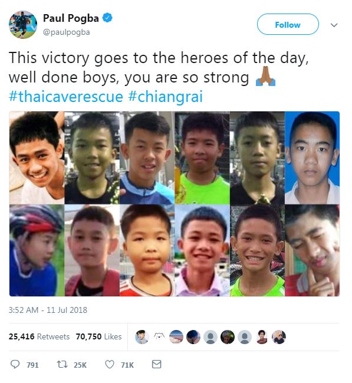Viewport: 352px width, 383px height.
Task: Click the reply speech bubble icon
Action: (15, 364)
